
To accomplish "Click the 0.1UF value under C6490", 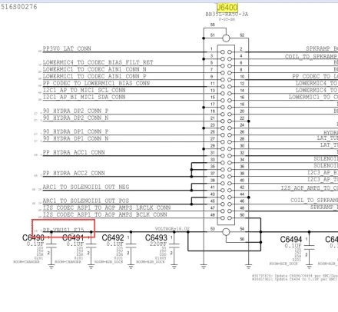I will (35, 244).
